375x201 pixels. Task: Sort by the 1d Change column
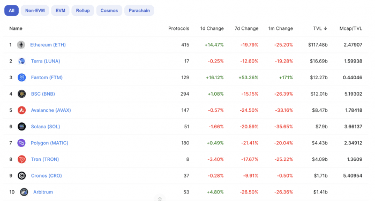click(212, 28)
